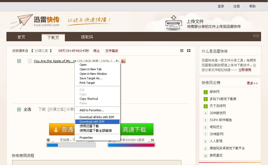Click the 停止 link
This screenshot has height=165, width=268.
point(96,51)
